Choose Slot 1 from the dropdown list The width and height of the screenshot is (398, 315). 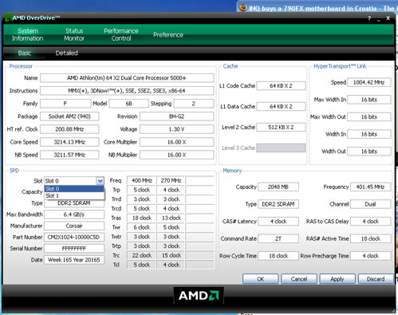(74, 195)
